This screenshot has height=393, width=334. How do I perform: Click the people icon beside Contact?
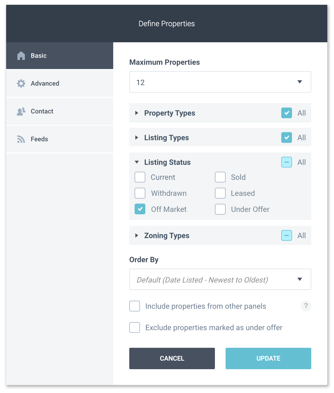point(21,111)
